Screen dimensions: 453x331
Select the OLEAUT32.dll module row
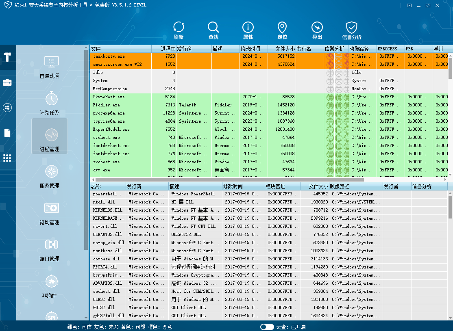point(269,234)
